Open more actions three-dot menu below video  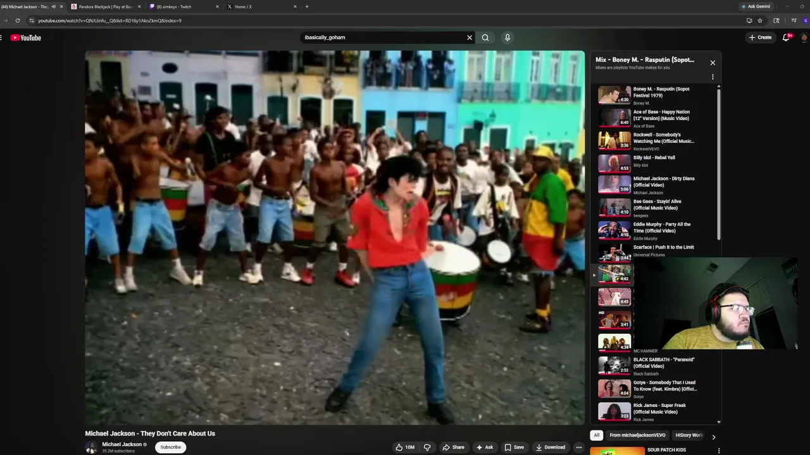pos(578,447)
